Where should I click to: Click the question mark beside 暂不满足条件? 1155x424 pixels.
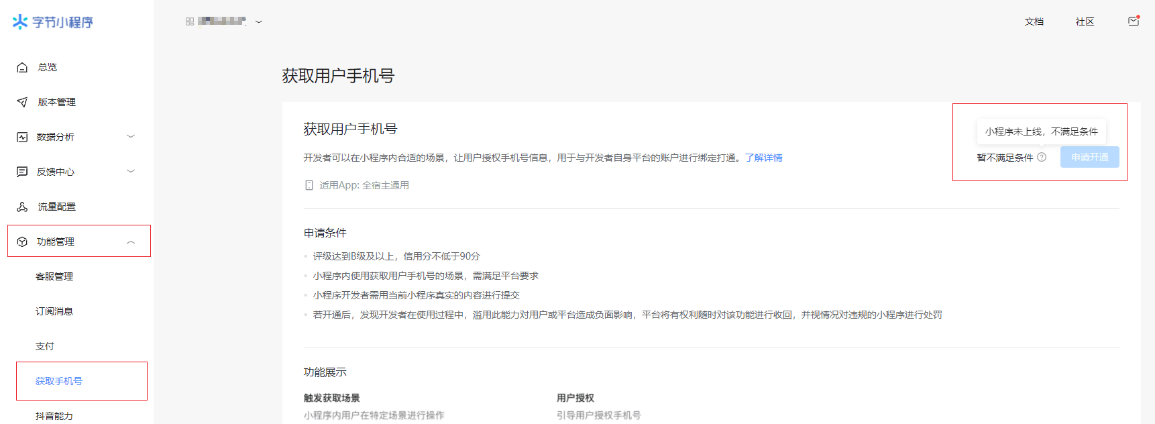[x=1042, y=157]
